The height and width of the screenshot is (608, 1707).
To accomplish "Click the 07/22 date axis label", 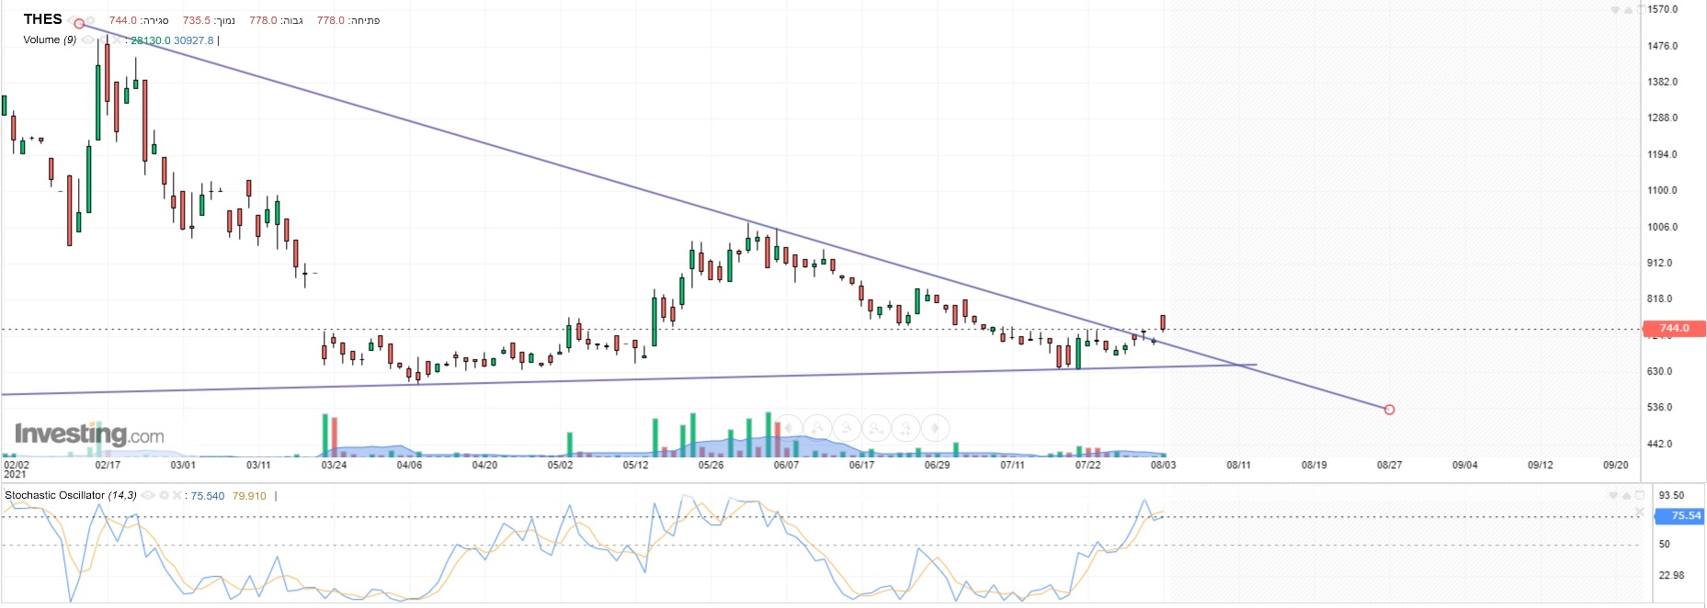I will (x=1087, y=465).
